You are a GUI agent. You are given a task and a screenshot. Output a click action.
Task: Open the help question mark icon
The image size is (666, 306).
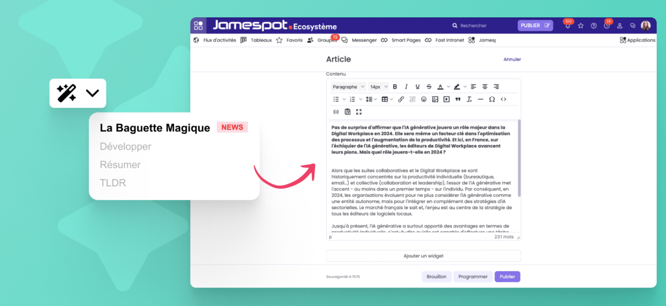pyautogui.click(x=593, y=26)
